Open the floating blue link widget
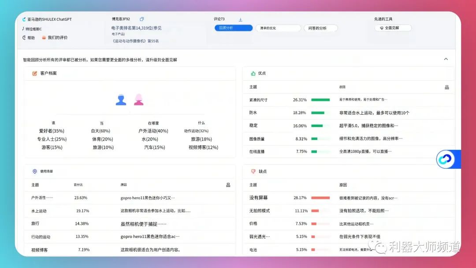476x268 pixels. [x=445, y=159]
